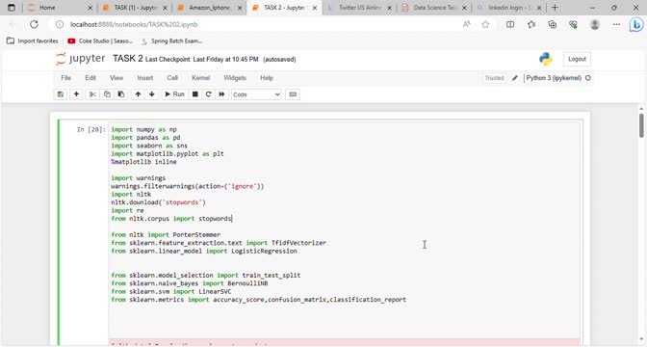Open the Help menu
647x347 pixels.
coord(267,78)
